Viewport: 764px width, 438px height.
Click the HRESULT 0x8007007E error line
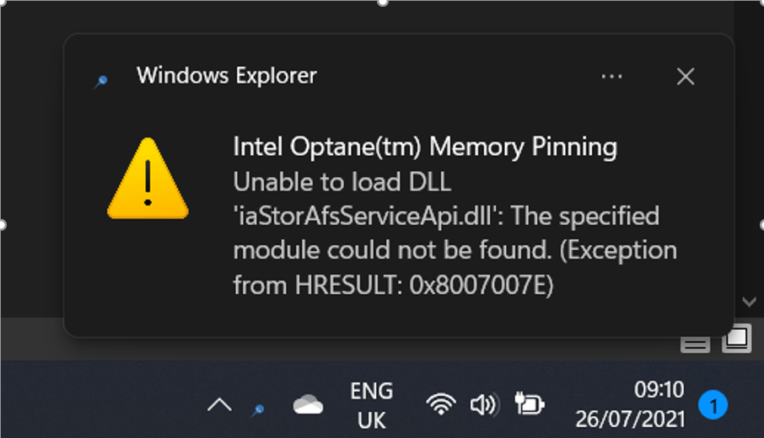[x=393, y=286]
